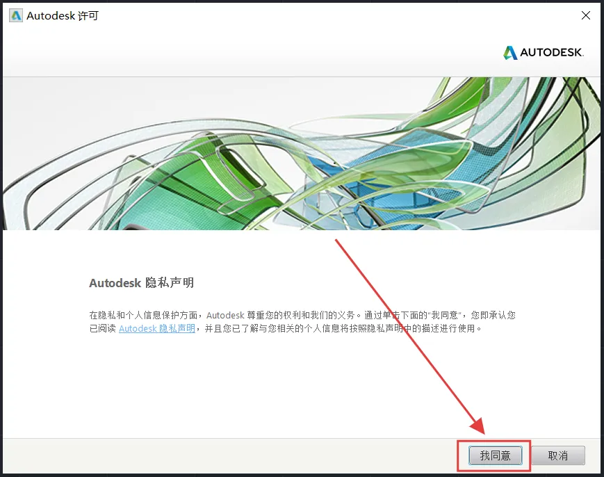Open the Autodesk 隐私声明 hyperlink
This screenshot has height=477, width=604.
[157, 328]
